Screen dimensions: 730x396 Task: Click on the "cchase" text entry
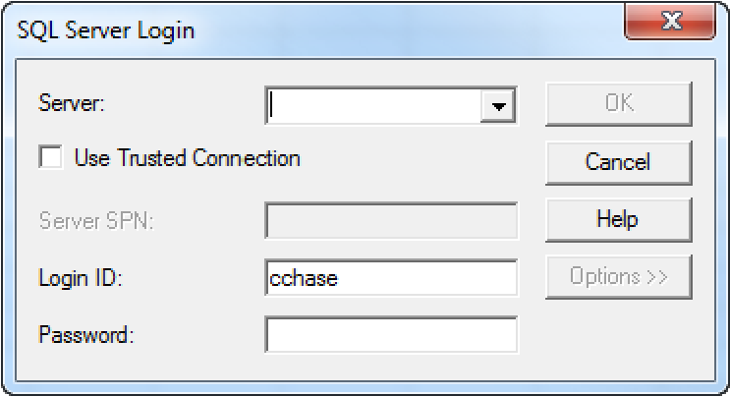click(x=304, y=278)
